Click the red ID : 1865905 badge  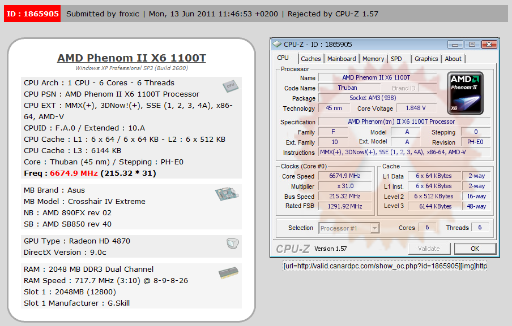point(32,14)
